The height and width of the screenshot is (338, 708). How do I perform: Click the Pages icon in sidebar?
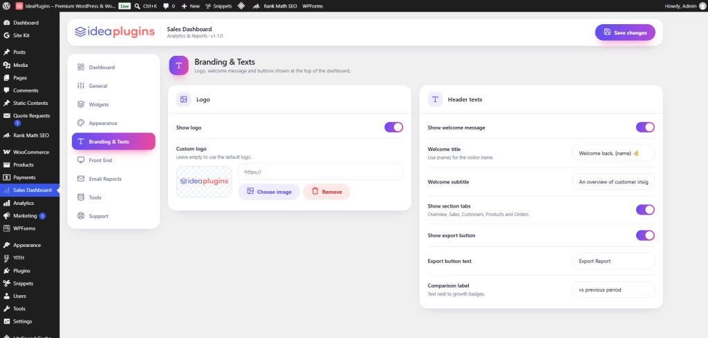[6, 77]
